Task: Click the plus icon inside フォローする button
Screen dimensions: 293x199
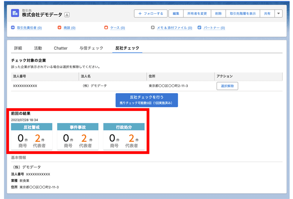Action: pos(140,13)
